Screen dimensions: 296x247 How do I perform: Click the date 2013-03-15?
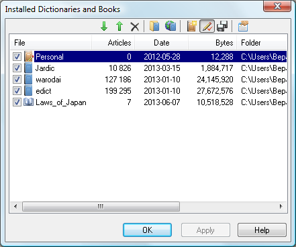tap(162, 68)
